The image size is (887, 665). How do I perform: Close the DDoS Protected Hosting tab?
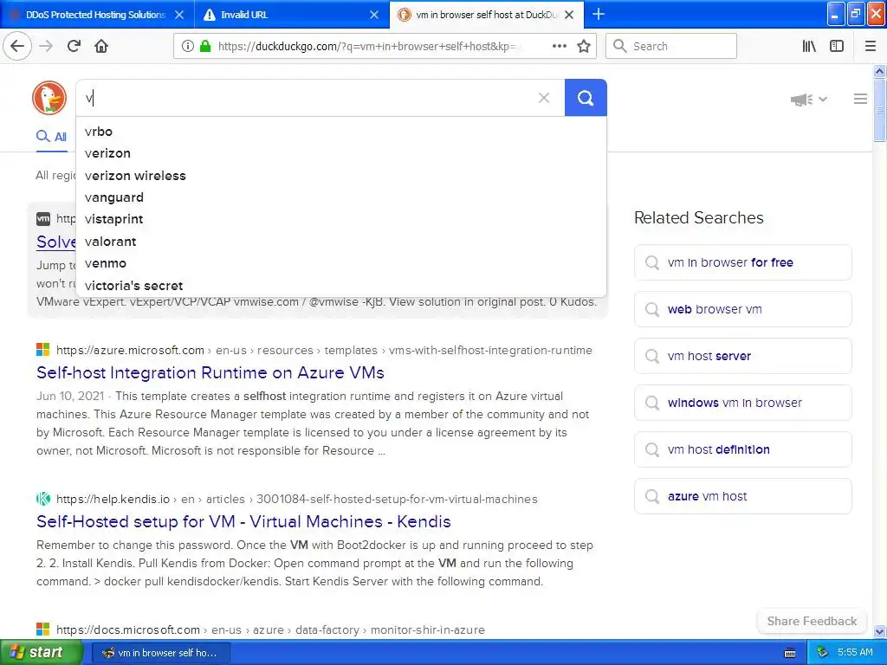pos(179,15)
